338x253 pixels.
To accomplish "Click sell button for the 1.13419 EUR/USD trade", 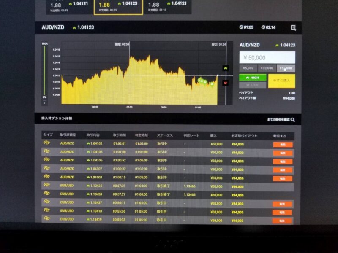I will [283, 220].
